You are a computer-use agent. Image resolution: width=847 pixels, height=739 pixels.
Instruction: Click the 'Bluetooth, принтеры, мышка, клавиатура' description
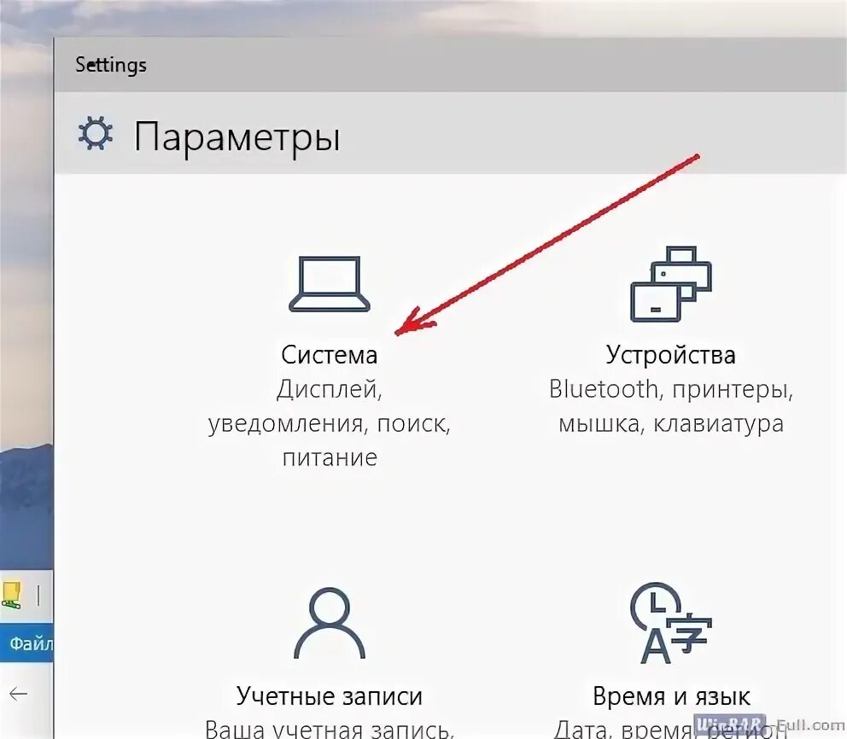tap(671, 406)
